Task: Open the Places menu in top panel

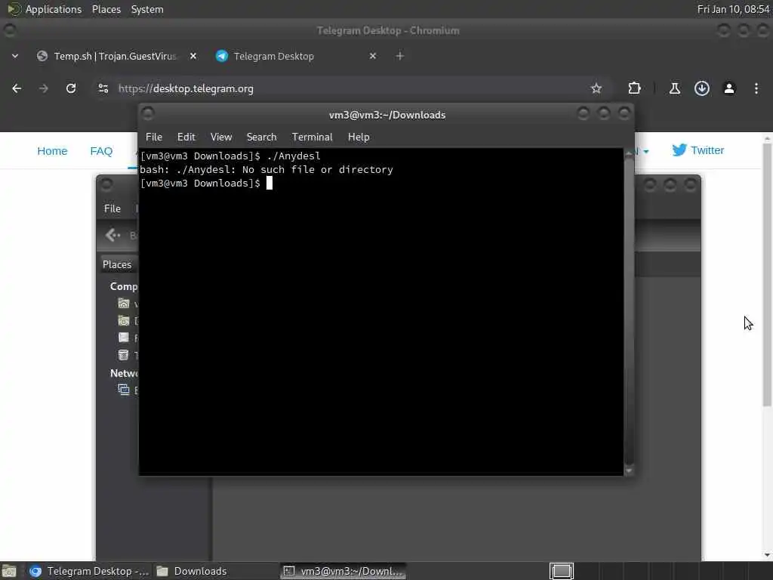Action: click(x=106, y=9)
